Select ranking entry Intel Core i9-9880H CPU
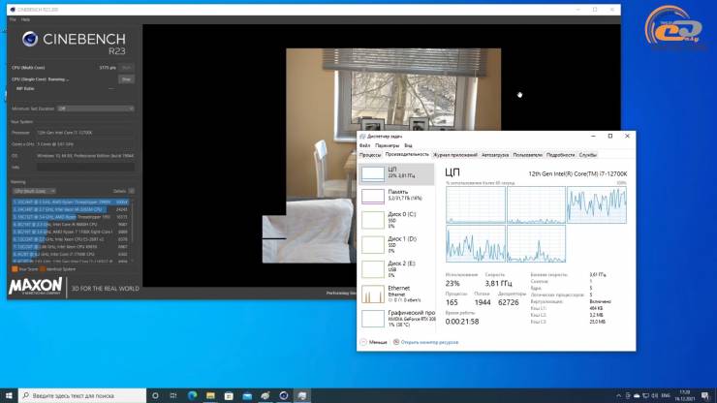Image resolution: width=717 pixels, height=403 pixels. (x=71, y=224)
